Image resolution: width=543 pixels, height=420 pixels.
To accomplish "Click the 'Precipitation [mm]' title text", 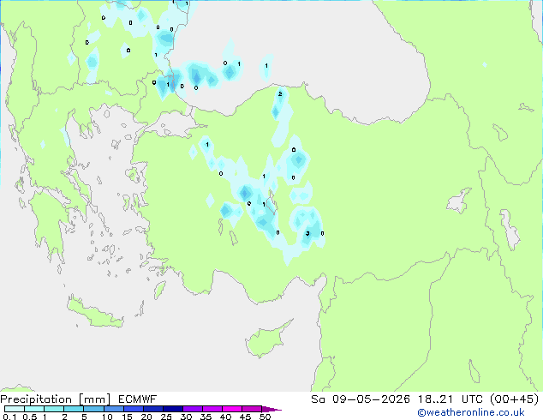I will click(x=56, y=399).
